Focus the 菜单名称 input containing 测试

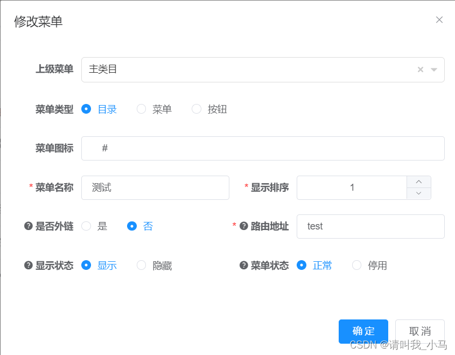(155, 187)
